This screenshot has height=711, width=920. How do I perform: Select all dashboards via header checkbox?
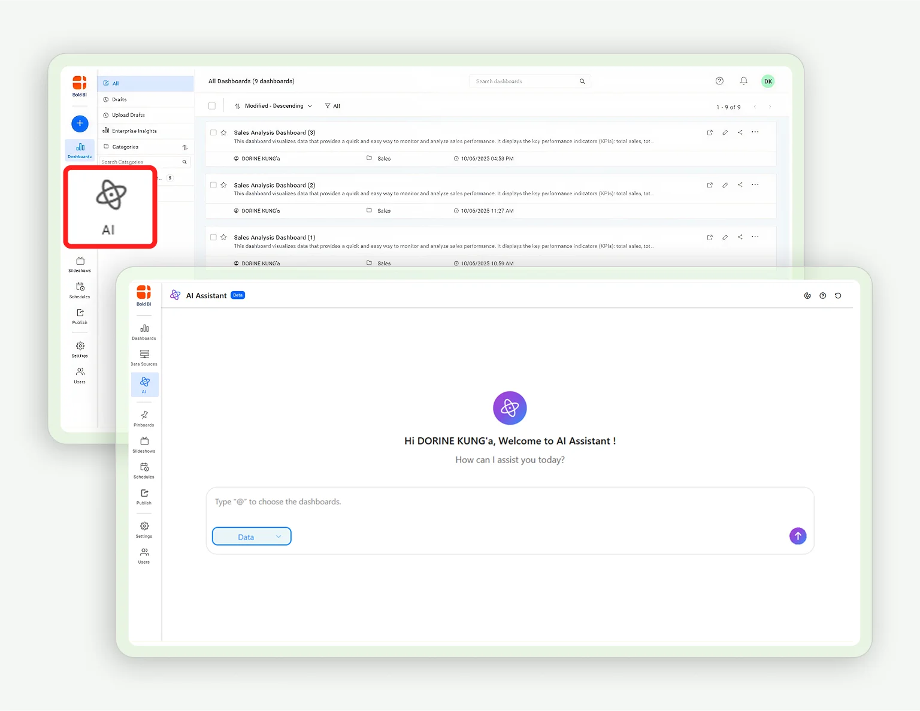[x=212, y=105]
